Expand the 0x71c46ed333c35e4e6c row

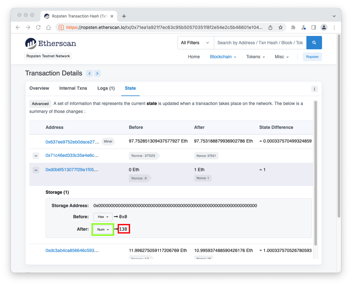tap(36, 156)
